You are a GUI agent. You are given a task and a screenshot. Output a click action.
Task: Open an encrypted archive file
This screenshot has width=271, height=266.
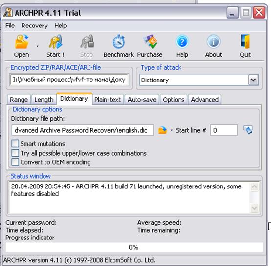click(22, 46)
